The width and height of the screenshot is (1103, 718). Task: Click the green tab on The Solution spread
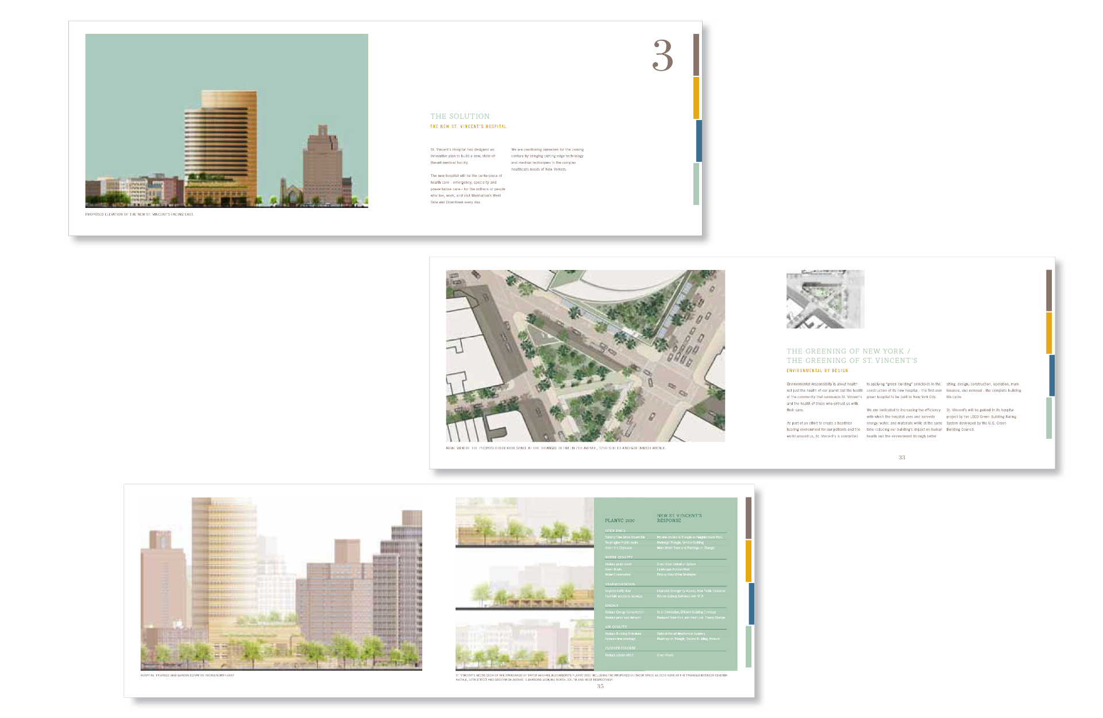696,184
